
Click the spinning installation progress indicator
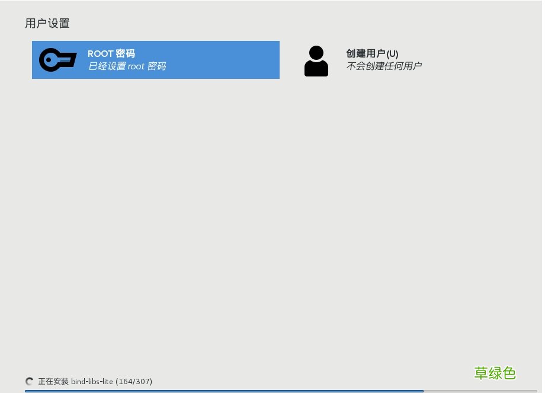point(29,381)
